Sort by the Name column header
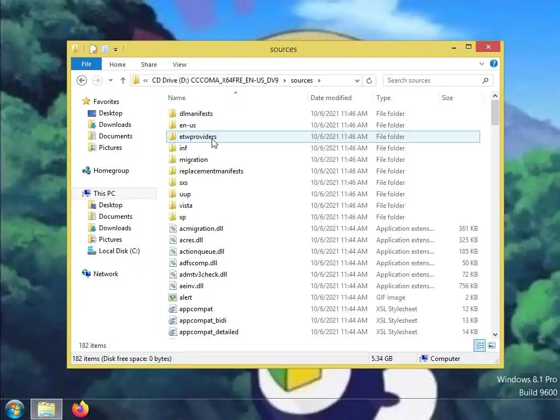 point(177,98)
